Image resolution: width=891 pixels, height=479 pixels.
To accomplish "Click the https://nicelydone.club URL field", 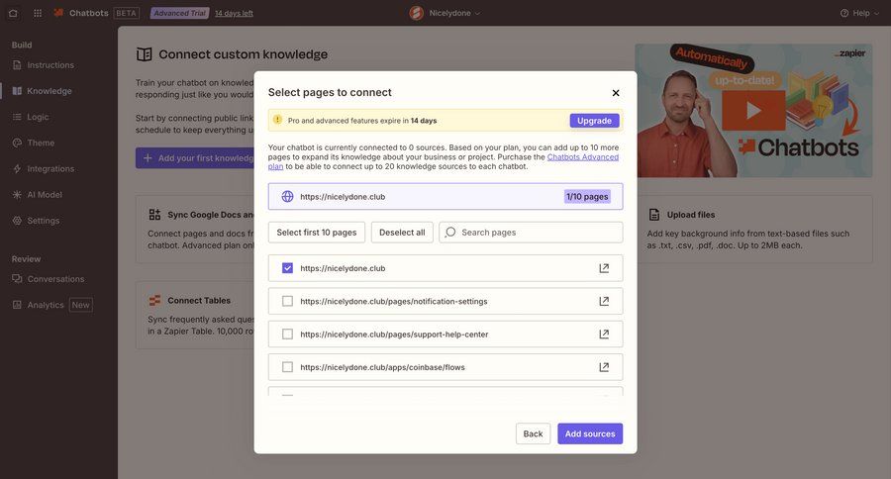I will [445, 197].
